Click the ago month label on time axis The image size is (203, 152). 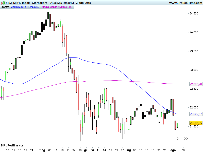(x=173, y=150)
